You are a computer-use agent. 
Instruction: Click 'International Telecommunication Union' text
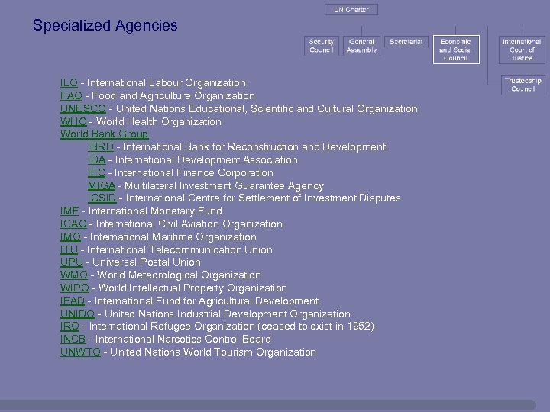point(180,249)
